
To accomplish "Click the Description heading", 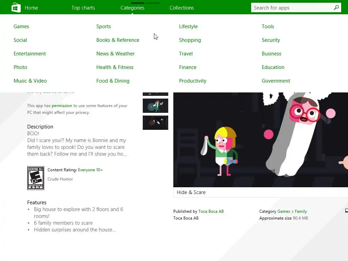I will [40, 126].
